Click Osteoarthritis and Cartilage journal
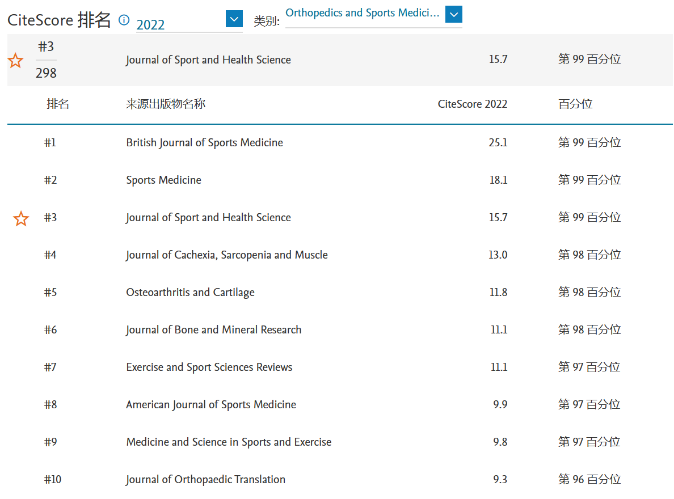Image resolution: width=674 pixels, height=499 pixels. click(x=190, y=293)
